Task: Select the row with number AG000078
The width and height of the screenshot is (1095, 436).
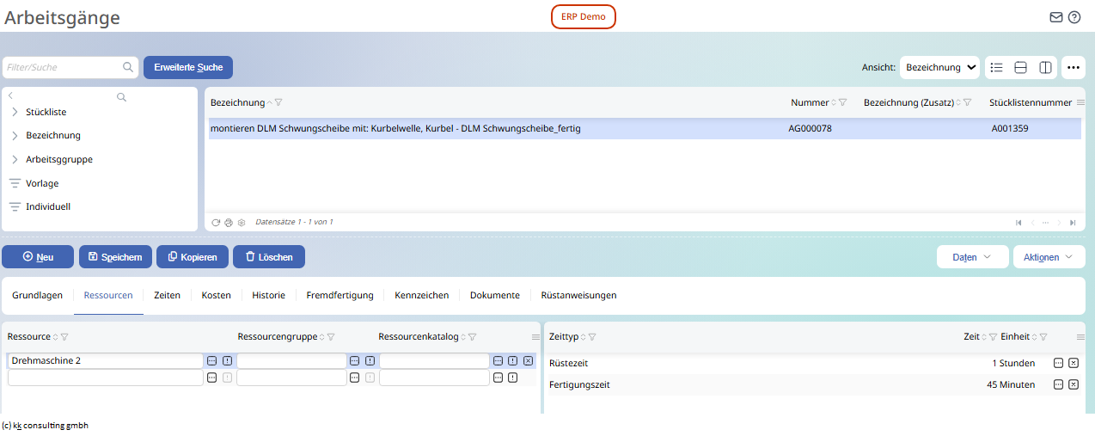Action: point(643,129)
